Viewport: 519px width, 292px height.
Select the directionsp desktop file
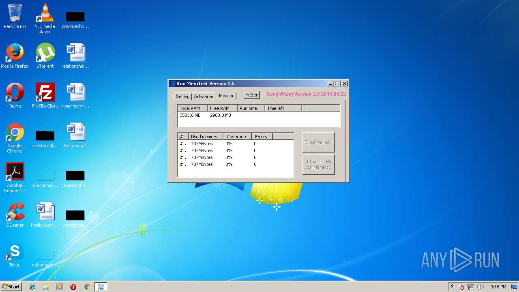(45, 178)
